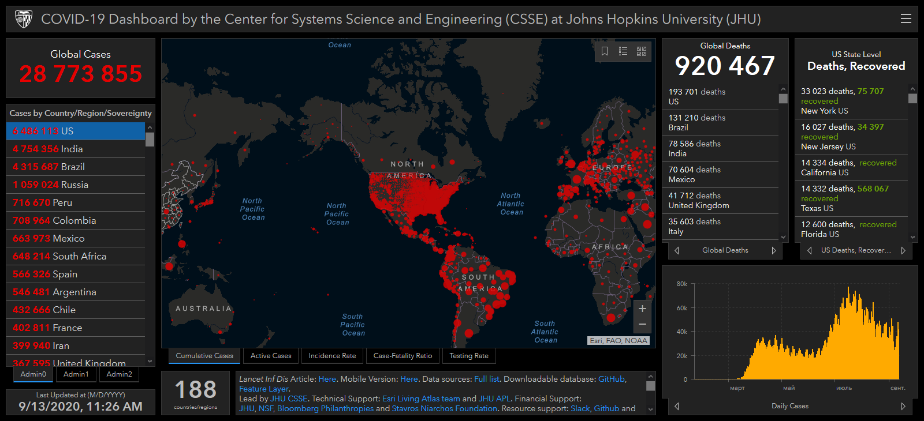Select Brazil in cases list
Viewport: 924px width, 421px height.
[76, 167]
